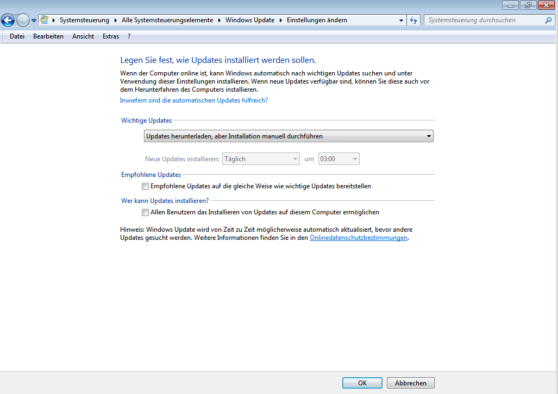
Task: Go back with the blue back arrow
Action: [8, 20]
